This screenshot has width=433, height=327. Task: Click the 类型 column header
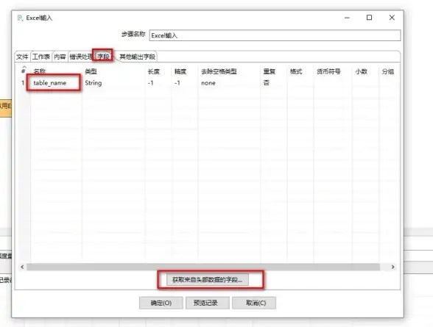pos(91,71)
